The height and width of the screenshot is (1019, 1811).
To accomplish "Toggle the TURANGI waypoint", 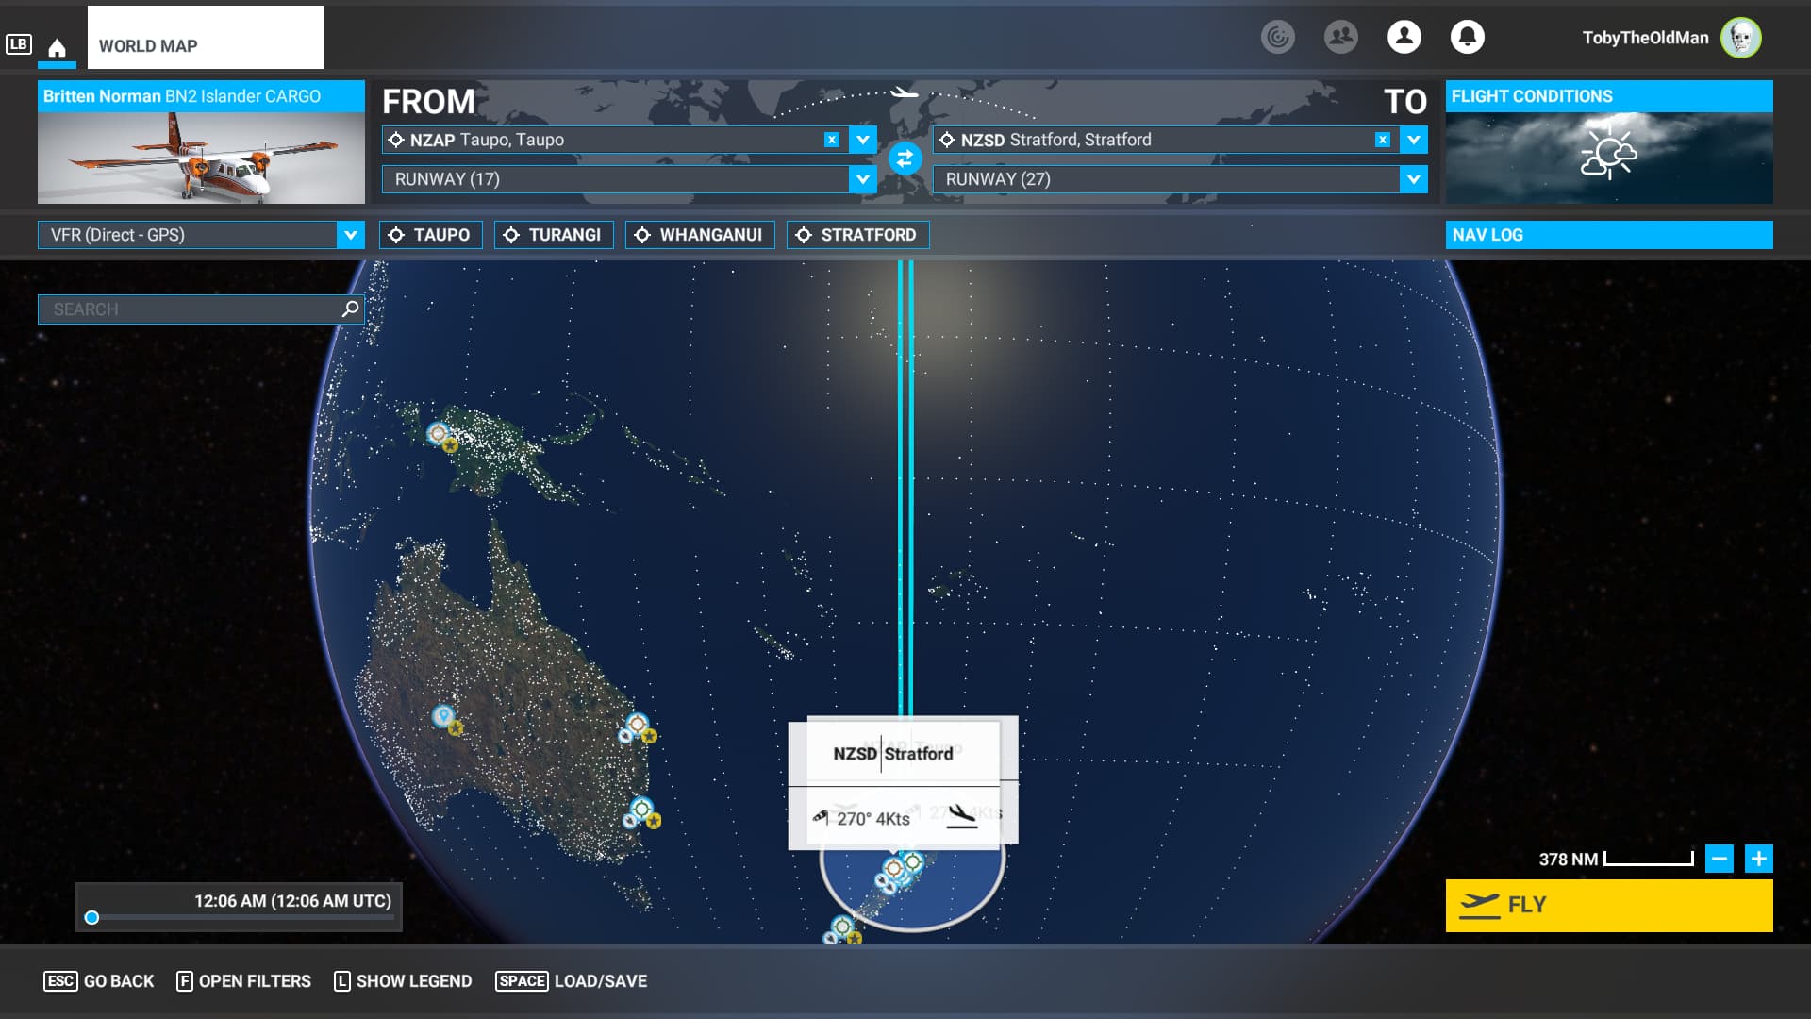I will point(554,234).
